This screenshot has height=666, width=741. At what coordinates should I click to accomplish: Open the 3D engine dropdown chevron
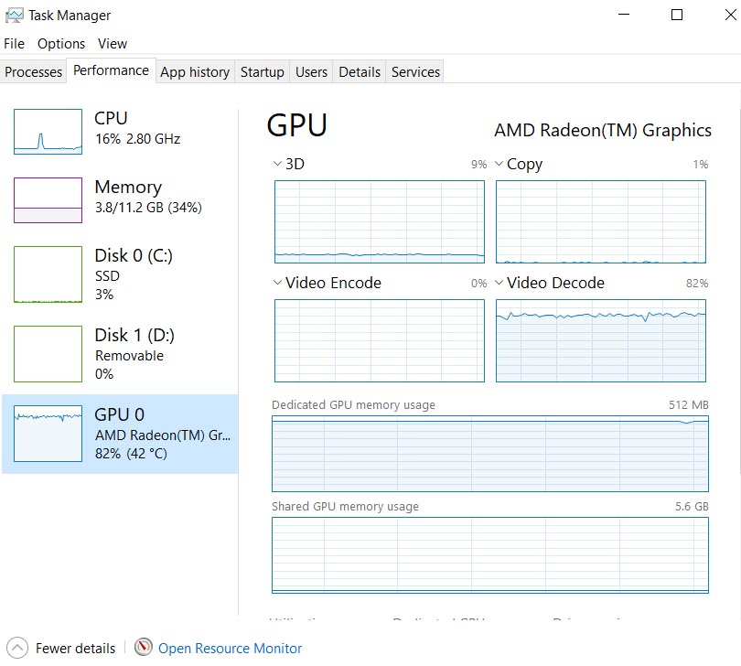(x=277, y=164)
